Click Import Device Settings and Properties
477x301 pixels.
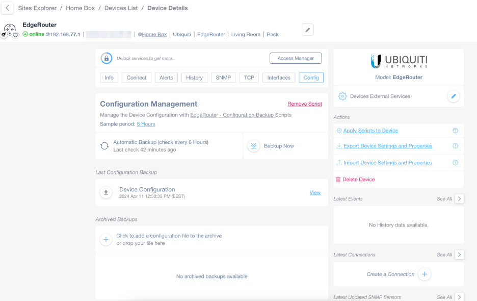pyautogui.click(x=388, y=163)
